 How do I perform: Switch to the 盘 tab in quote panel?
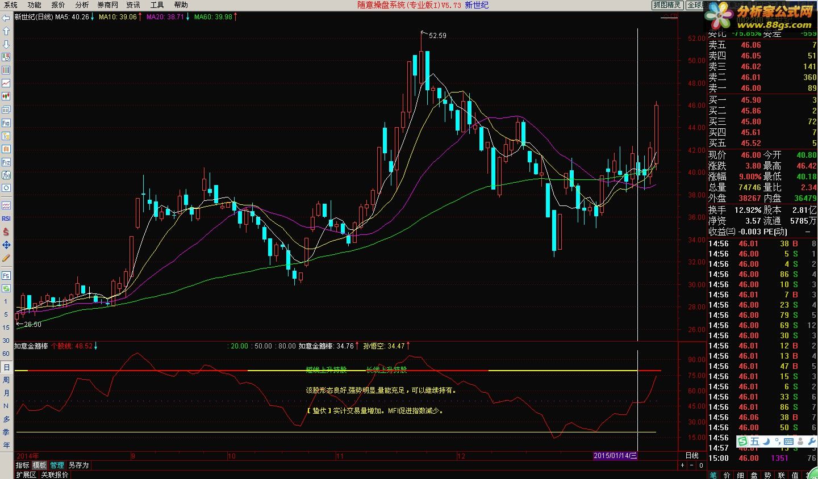coord(754,474)
